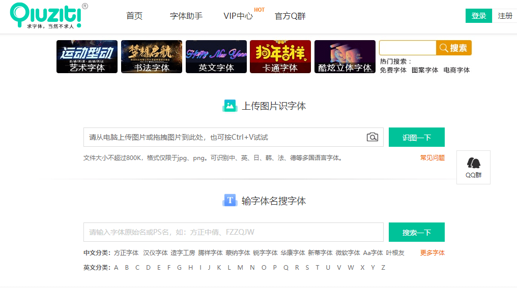Open 英文字体 category banner
517x288 pixels.
pyautogui.click(x=216, y=56)
